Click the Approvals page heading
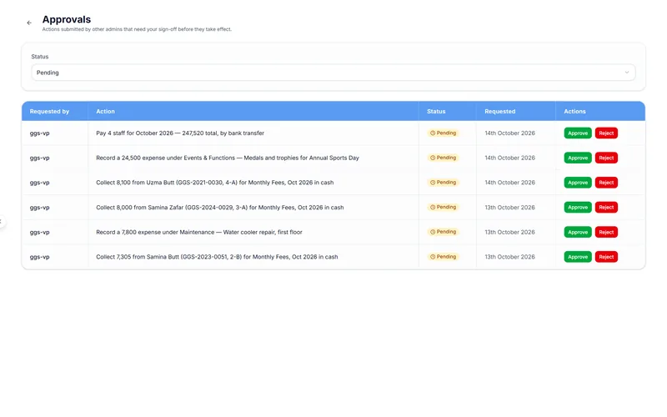 [x=67, y=19]
